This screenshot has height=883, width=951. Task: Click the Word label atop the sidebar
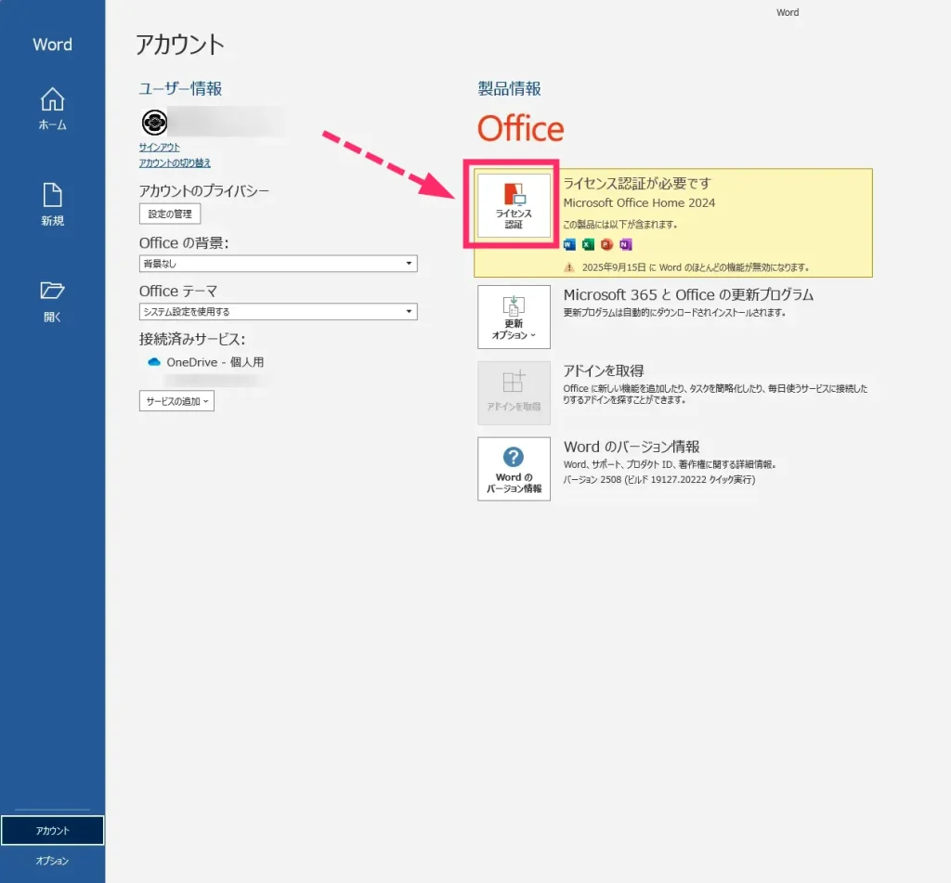click(52, 45)
